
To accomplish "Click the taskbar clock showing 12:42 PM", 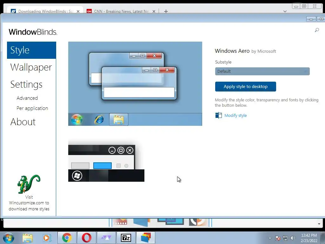I will 309,238.
